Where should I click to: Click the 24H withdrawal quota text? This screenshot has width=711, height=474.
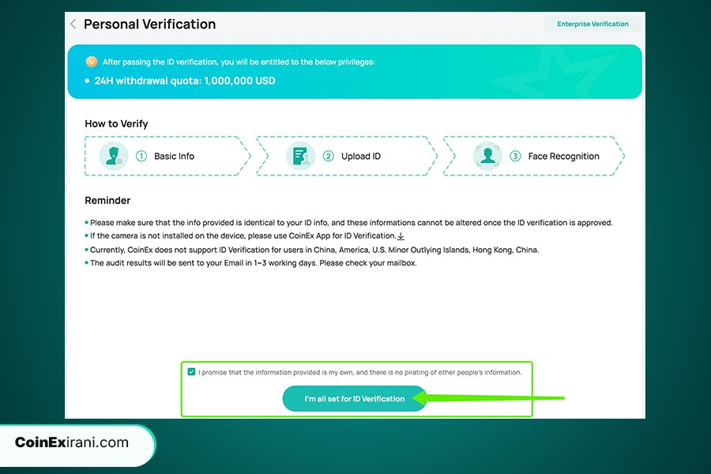tap(185, 81)
